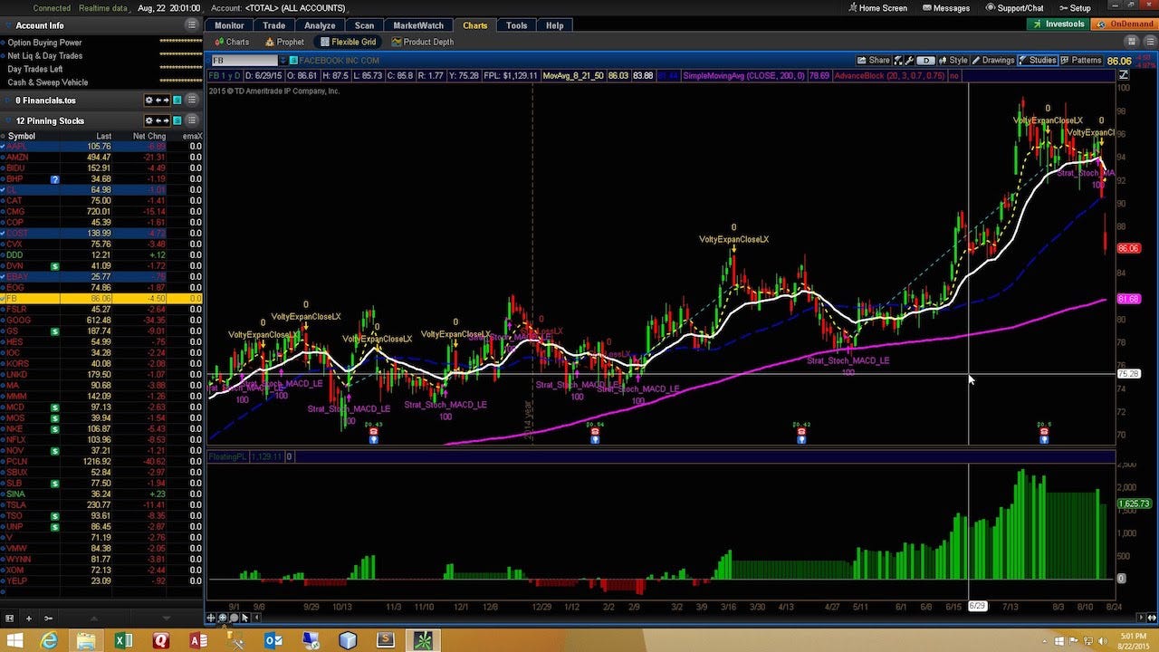This screenshot has width=1159, height=652.
Task: Select the TSLA row in watchlist
Action: tap(101, 504)
